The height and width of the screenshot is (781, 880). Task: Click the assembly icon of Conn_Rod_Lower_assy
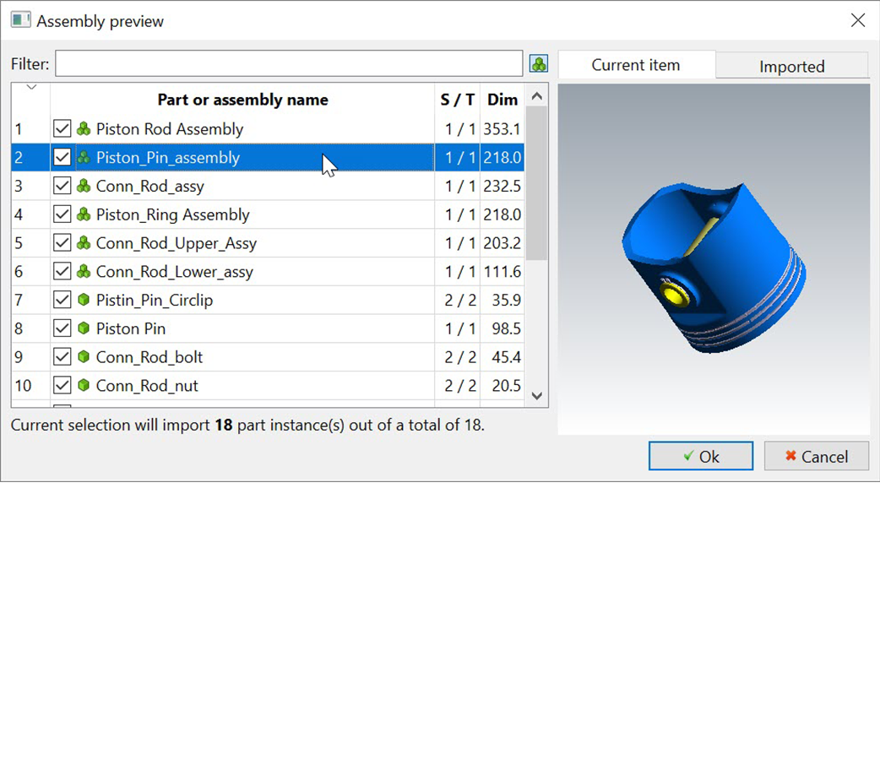tap(84, 272)
